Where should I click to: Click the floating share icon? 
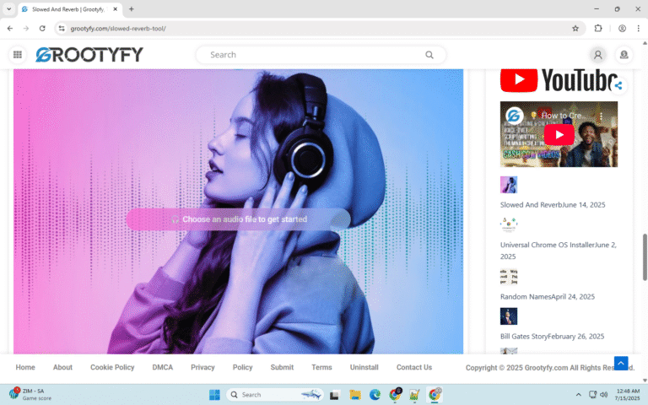[x=618, y=85]
